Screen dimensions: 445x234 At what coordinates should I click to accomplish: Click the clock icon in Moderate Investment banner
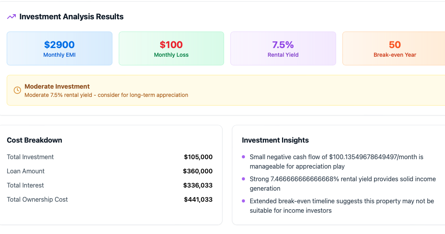pos(17,90)
